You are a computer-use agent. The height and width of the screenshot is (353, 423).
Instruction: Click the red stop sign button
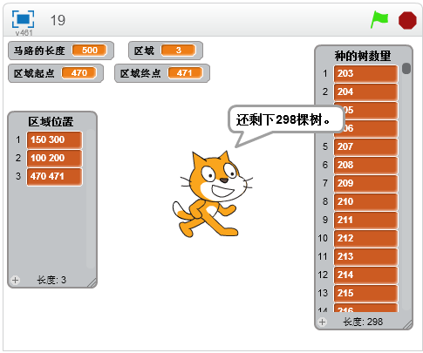pos(407,20)
